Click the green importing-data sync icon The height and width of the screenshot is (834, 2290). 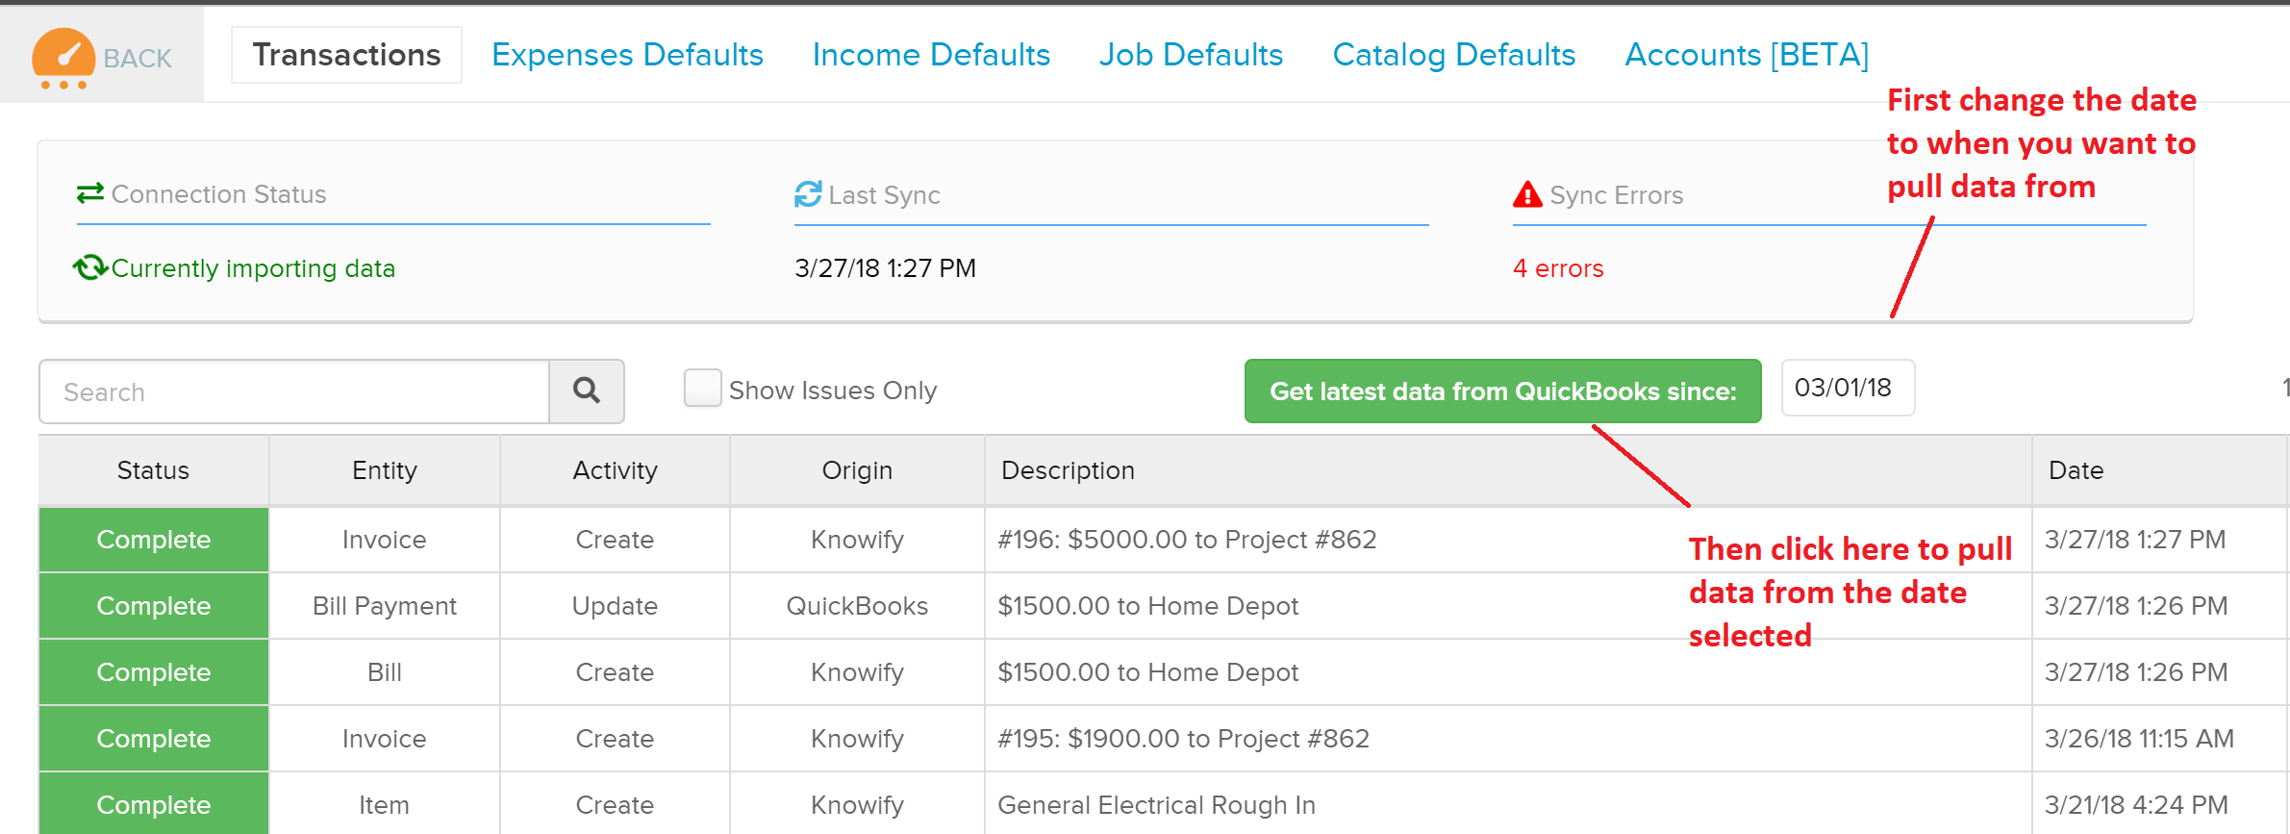point(90,267)
